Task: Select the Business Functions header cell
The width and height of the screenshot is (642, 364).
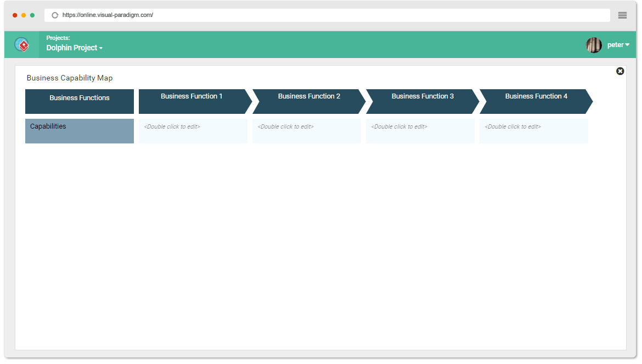Action: coord(79,101)
